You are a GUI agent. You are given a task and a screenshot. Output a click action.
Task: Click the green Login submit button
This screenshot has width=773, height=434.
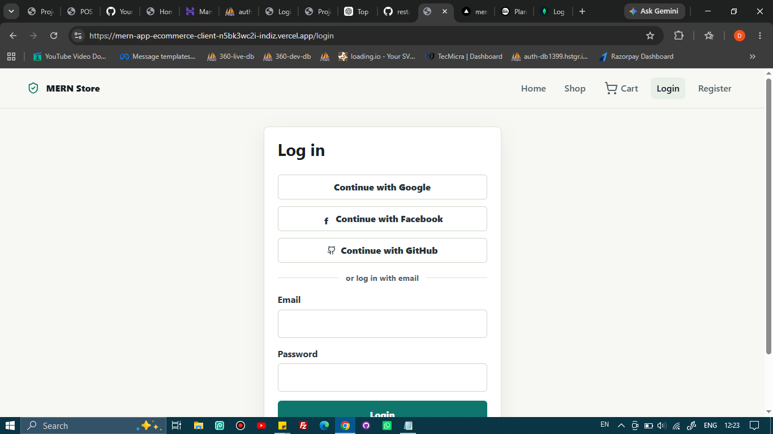(x=383, y=409)
